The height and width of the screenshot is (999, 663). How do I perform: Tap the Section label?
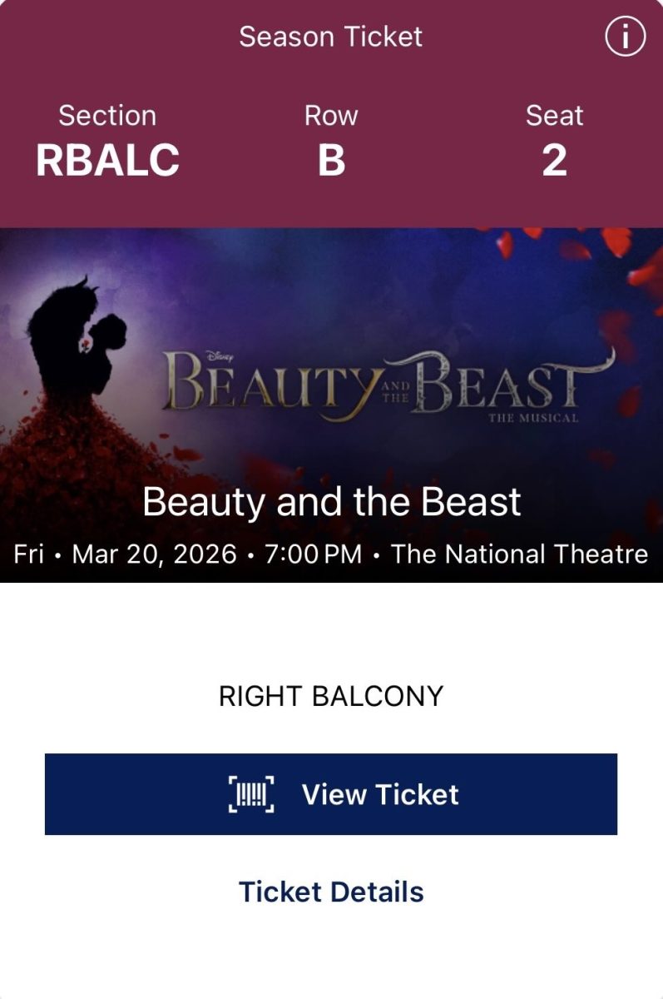pos(107,116)
